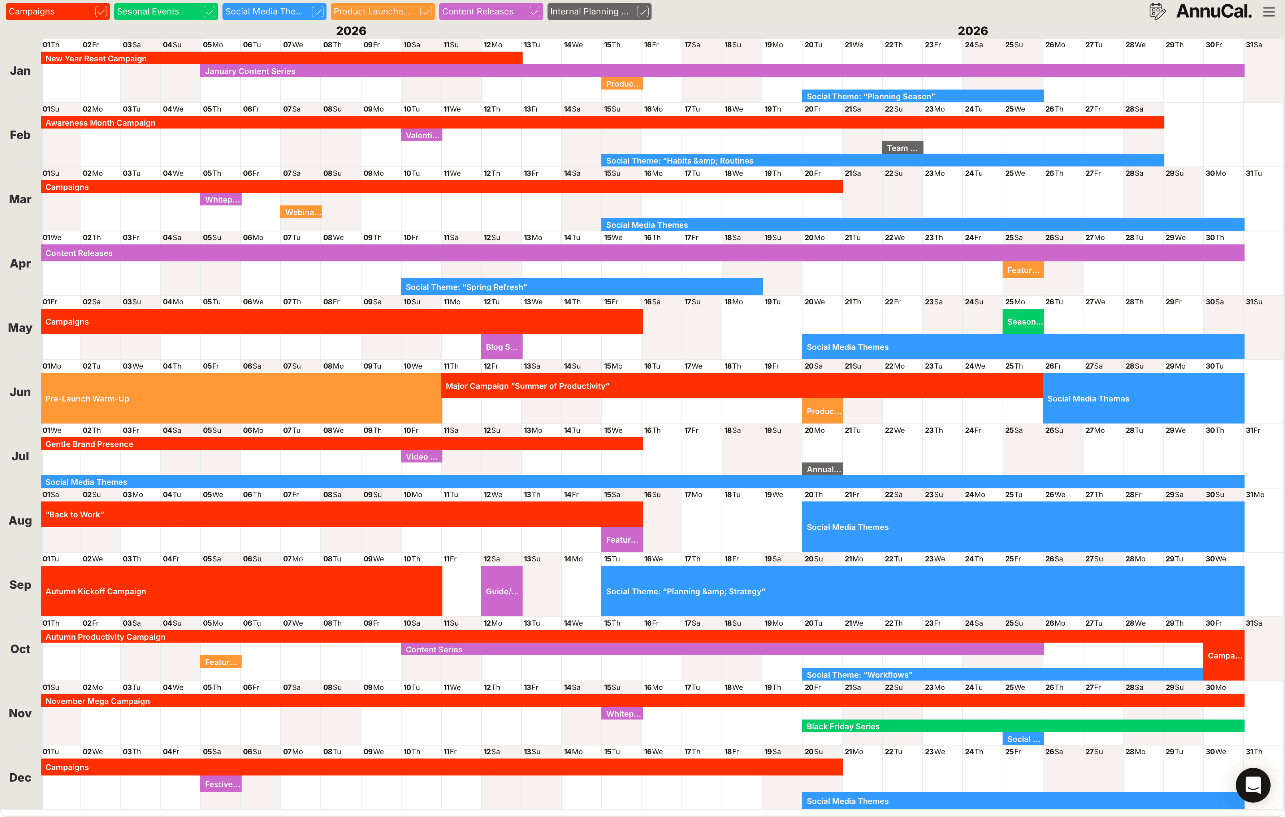The height and width of the screenshot is (817, 1285).
Task: Select the Pre-Launch Warm-Up event block
Action: [x=241, y=398]
